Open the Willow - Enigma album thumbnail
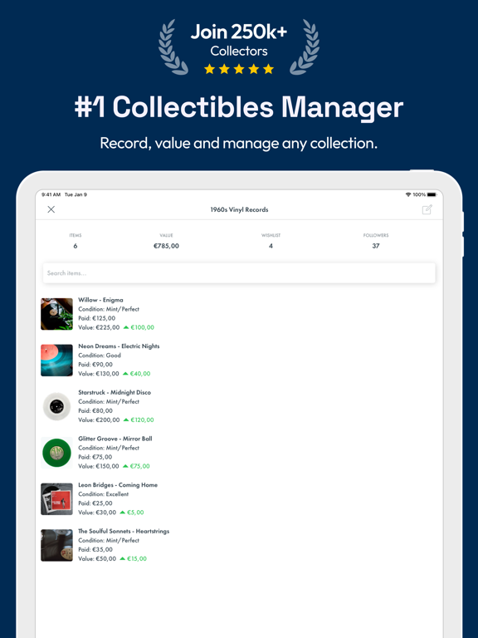The width and height of the screenshot is (478, 638). 57,314
